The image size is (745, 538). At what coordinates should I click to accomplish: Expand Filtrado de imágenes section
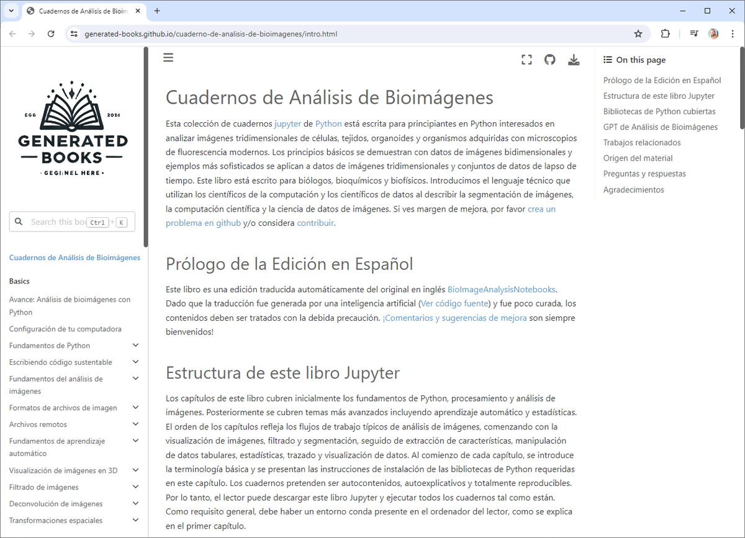pyautogui.click(x=136, y=487)
